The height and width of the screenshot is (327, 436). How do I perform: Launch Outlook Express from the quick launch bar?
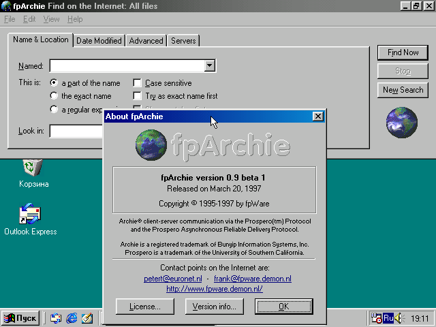point(56,318)
